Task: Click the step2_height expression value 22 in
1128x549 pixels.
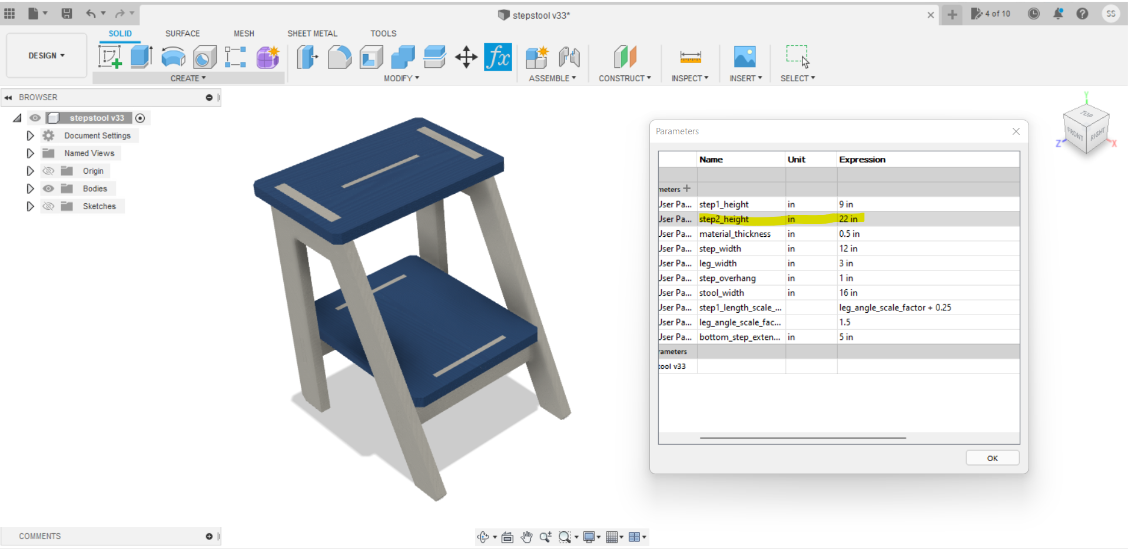Action: coord(848,219)
